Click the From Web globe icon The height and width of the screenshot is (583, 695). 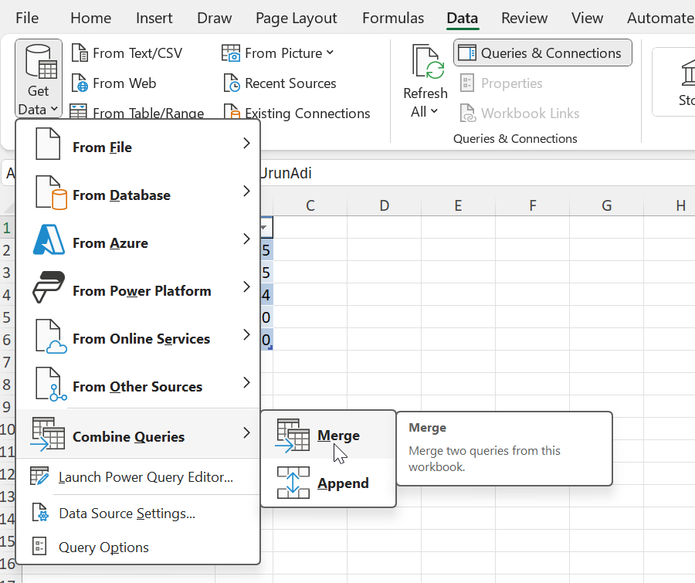click(80, 83)
